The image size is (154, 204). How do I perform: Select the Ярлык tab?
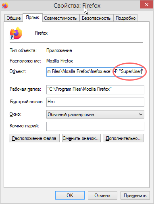point(33,17)
